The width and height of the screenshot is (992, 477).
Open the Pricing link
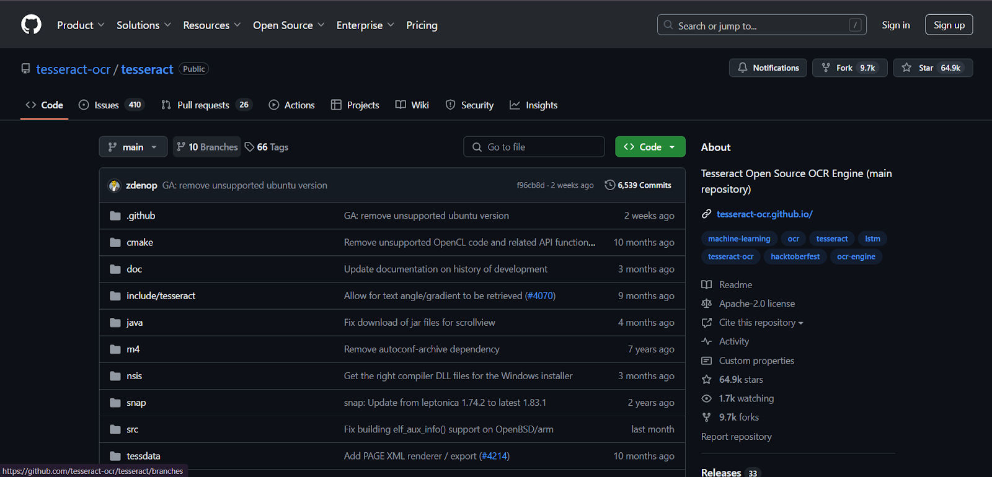[422, 25]
